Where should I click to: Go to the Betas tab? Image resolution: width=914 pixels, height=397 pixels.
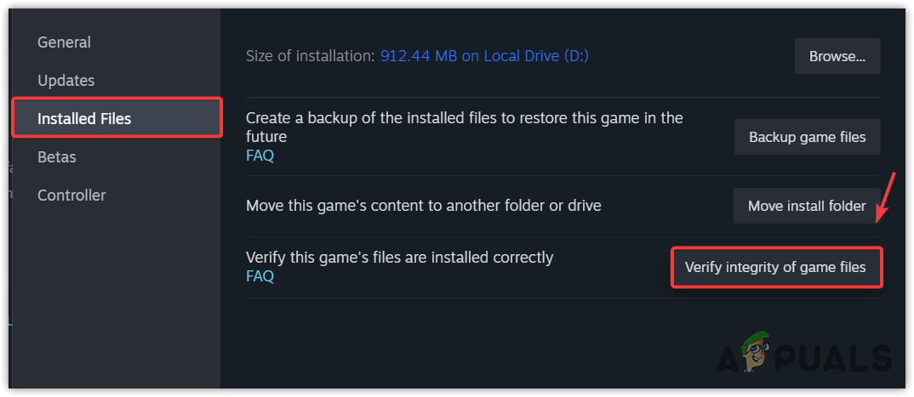pyautogui.click(x=56, y=157)
